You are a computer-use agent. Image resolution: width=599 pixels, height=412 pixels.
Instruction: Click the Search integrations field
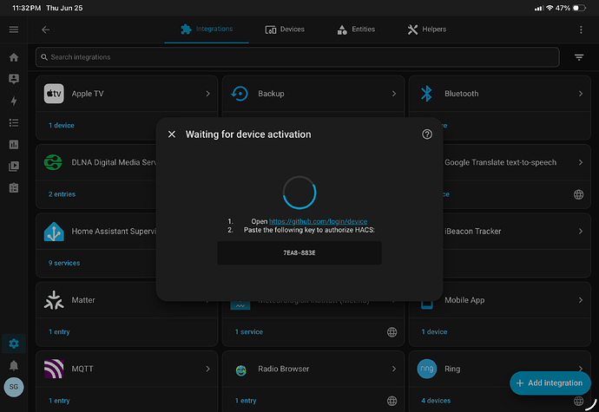[x=297, y=57]
